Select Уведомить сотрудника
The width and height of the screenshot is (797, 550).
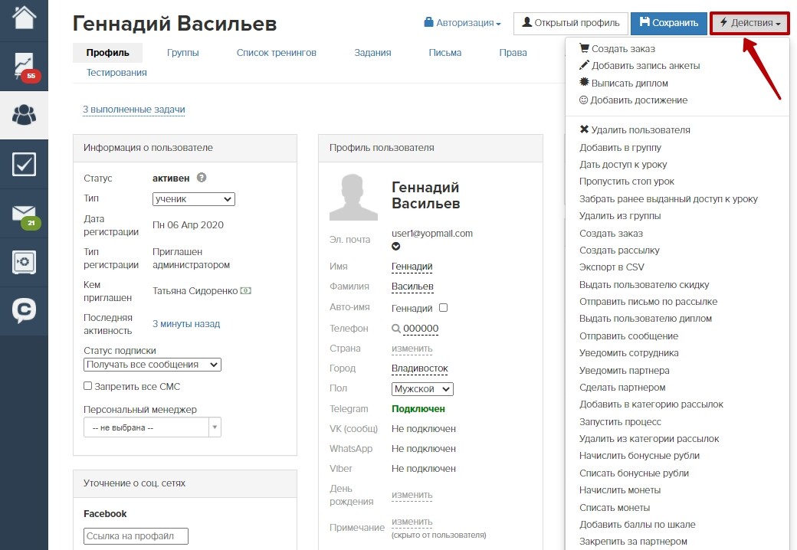[628, 353]
